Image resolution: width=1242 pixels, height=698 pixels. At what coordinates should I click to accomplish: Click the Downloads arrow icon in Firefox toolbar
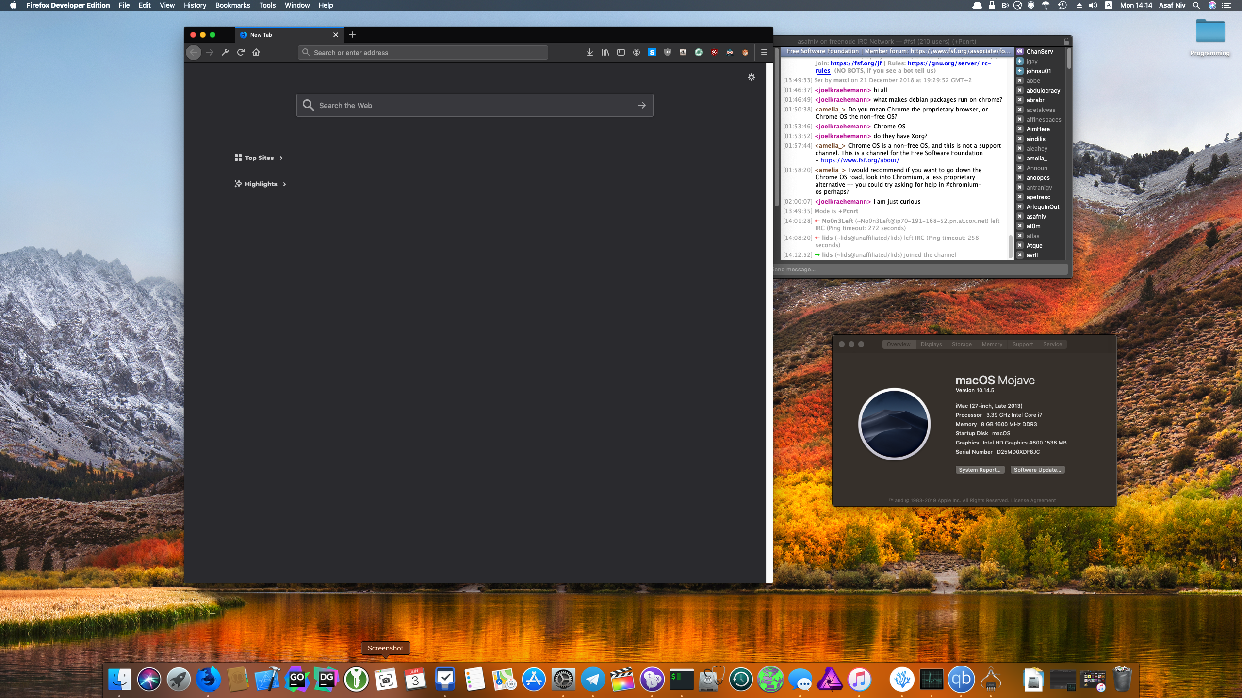(x=589, y=52)
